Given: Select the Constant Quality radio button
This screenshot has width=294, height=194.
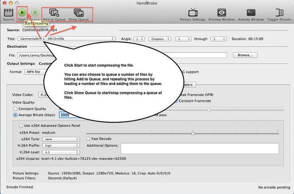Looking at the screenshot, I should [x=15, y=109].
